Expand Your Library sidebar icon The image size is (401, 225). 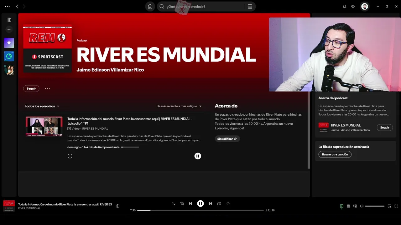tap(9, 20)
